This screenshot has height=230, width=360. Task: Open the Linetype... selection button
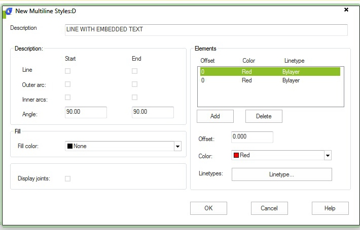click(282, 174)
